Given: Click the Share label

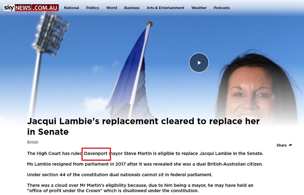Looking at the screenshot, I should 282,145.
